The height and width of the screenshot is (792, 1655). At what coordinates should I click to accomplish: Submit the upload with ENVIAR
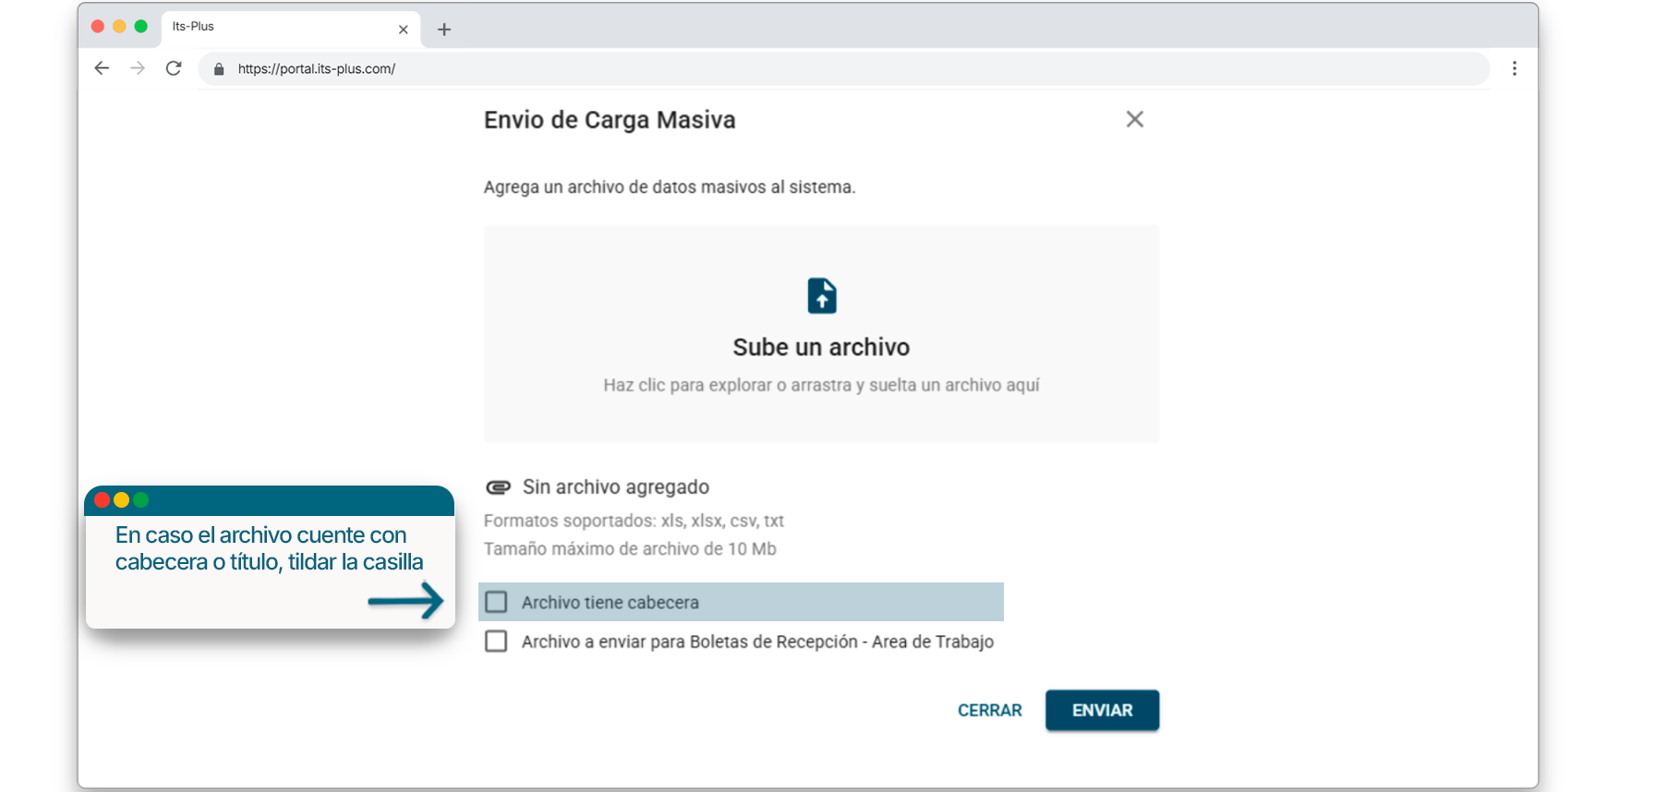click(x=1102, y=710)
